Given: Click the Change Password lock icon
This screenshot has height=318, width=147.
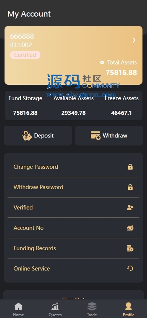Looking at the screenshot, I should click(130, 167).
